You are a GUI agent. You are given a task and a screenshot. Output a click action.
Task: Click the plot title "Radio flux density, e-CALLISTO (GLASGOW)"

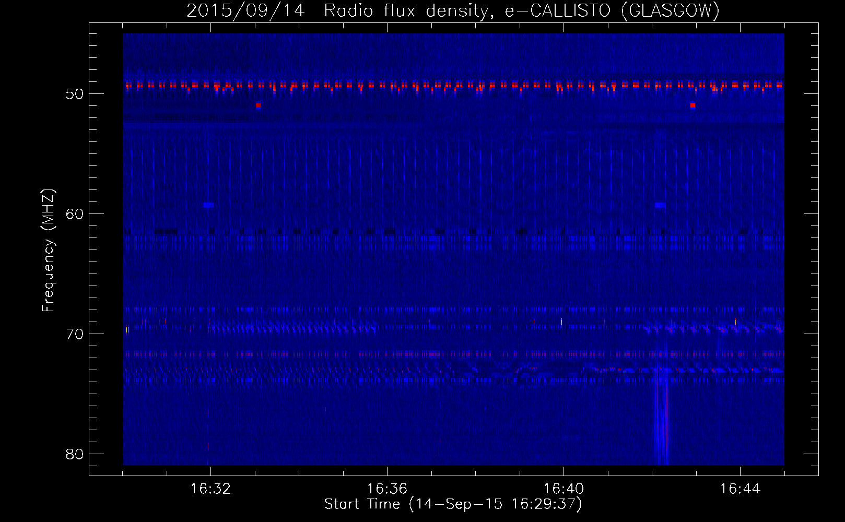tap(522, 11)
